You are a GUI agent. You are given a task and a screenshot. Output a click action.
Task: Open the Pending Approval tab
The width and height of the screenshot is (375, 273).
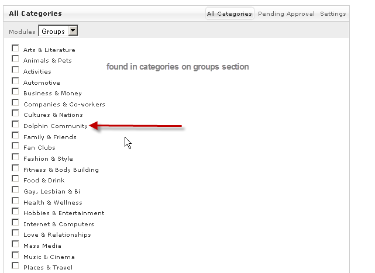(x=286, y=13)
